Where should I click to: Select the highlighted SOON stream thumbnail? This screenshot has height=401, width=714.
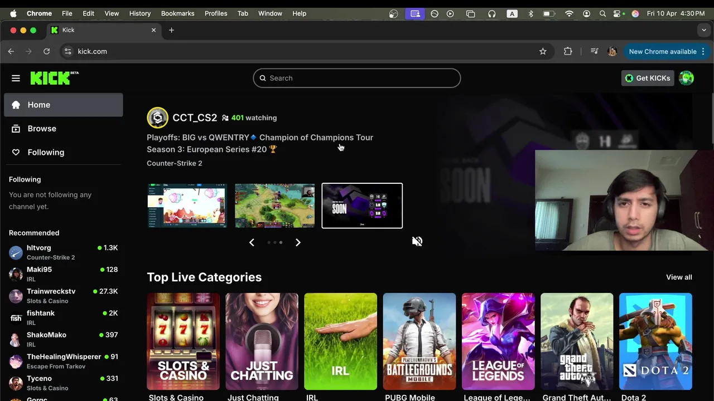(x=362, y=206)
